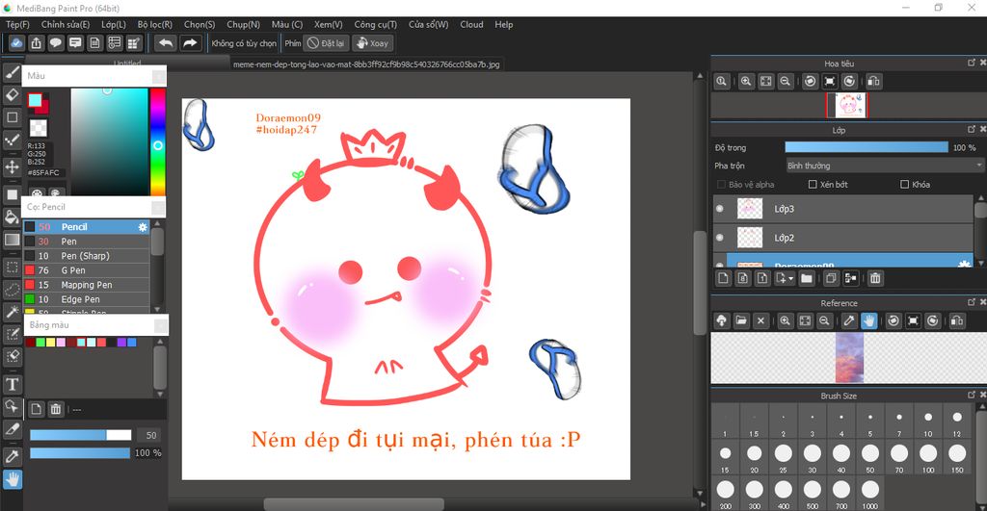Open the Lớp(L) menu
Viewport: 987px width, 511px height.
tap(114, 24)
